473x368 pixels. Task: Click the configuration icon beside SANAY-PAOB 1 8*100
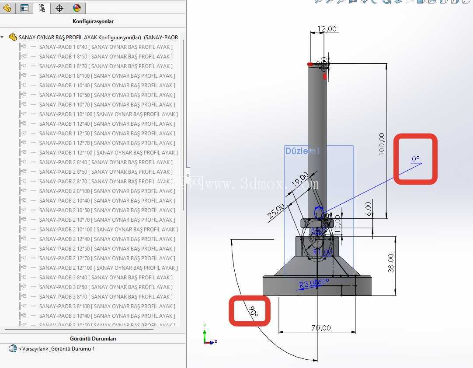[x=23, y=76]
